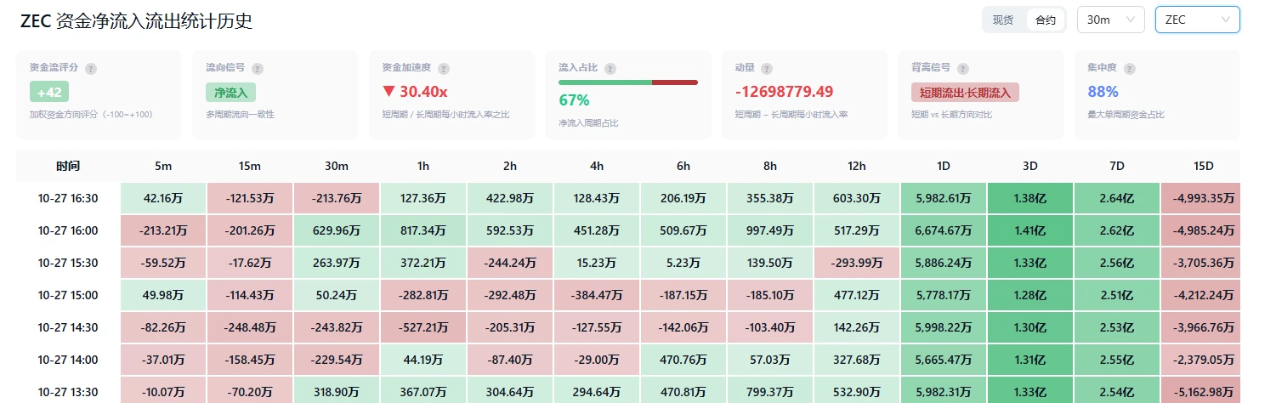The image size is (1276, 403).
Task: Click the -213.76万 cell
Action: pyautogui.click(x=337, y=198)
